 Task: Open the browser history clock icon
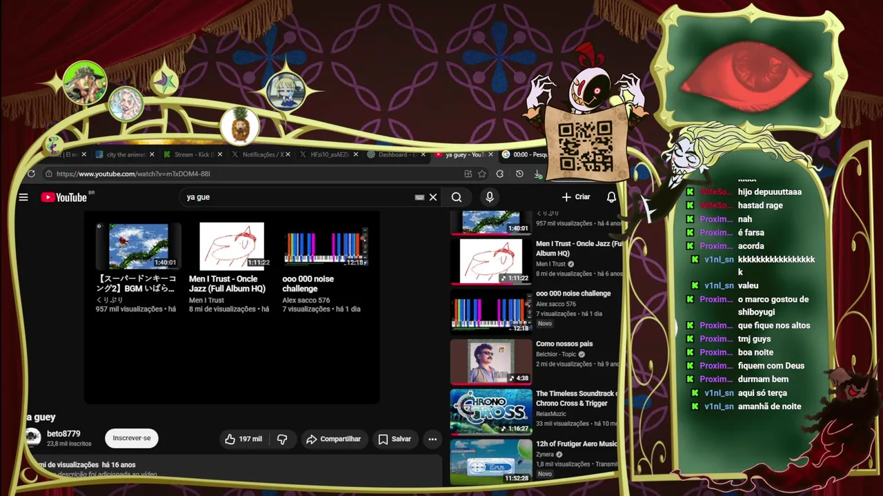[519, 174]
